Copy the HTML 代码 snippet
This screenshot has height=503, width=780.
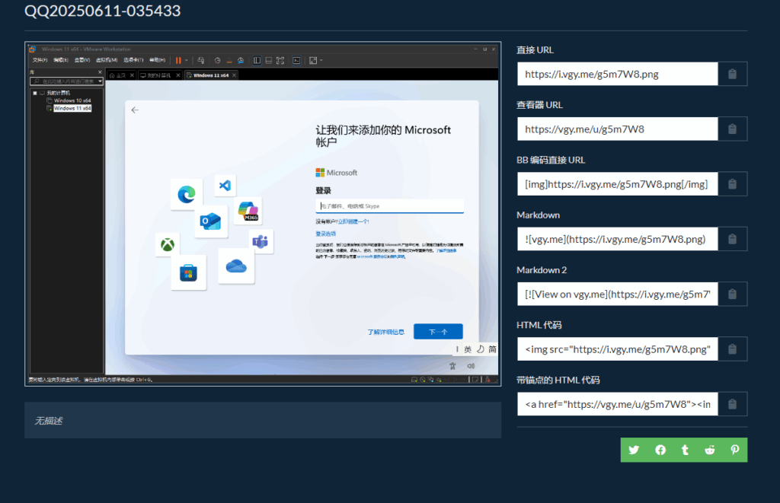click(732, 349)
